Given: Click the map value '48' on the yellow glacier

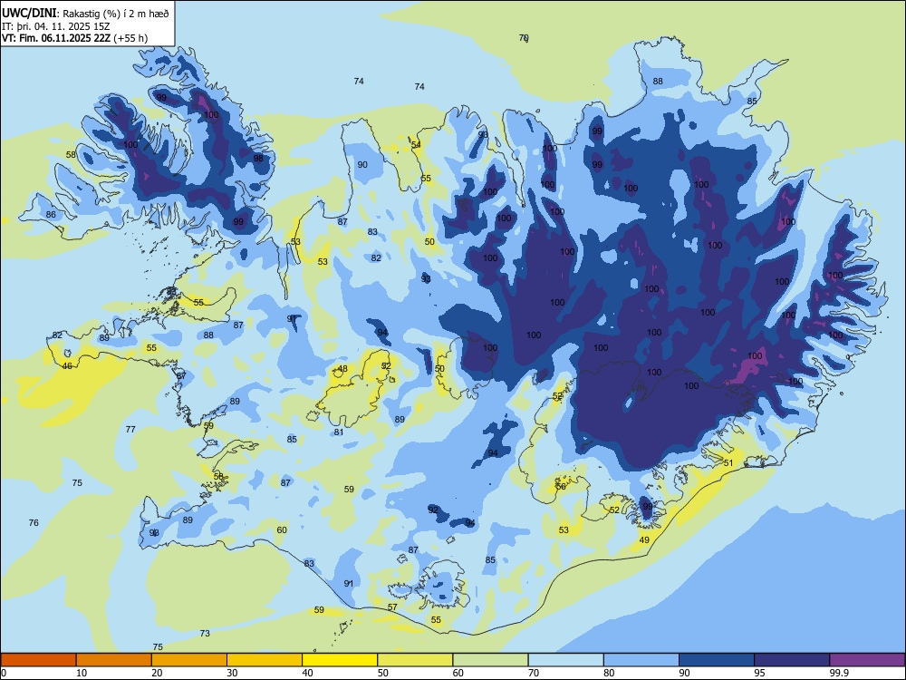Looking at the screenshot, I should [x=342, y=369].
